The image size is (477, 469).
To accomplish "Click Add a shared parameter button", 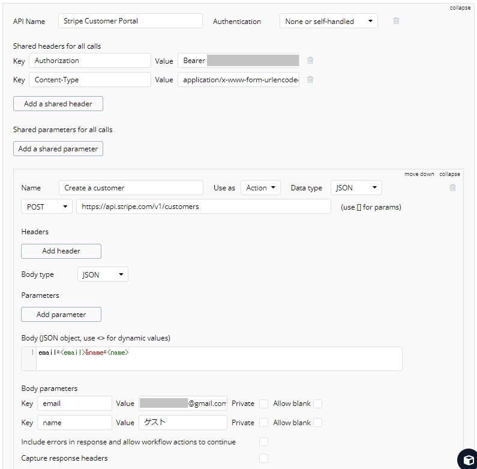I will click(x=58, y=149).
